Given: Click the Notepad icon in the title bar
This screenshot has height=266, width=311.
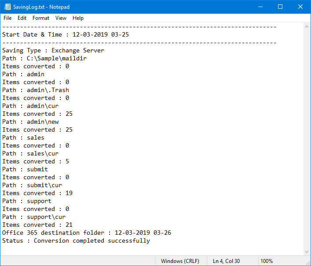Looking at the screenshot, I should coord(7,7).
